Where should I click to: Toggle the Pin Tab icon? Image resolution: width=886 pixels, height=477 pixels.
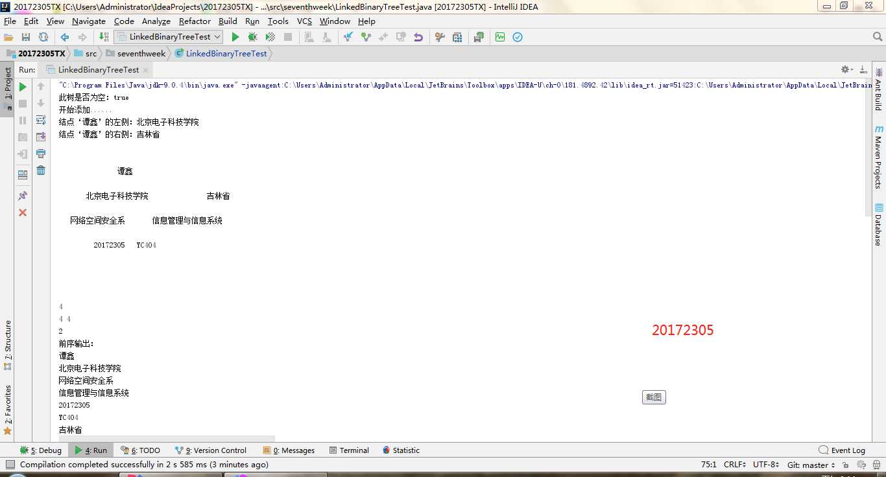[x=23, y=196]
